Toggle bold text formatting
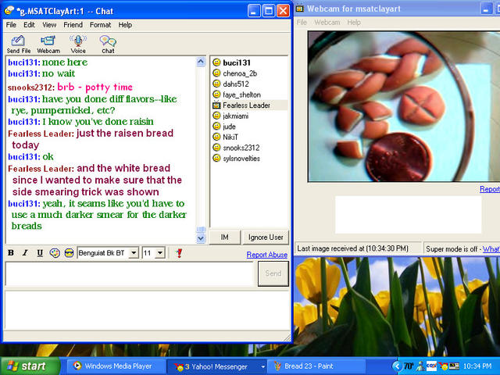The height and width of the screenshot is (375, 500). (x=11, y=253)
